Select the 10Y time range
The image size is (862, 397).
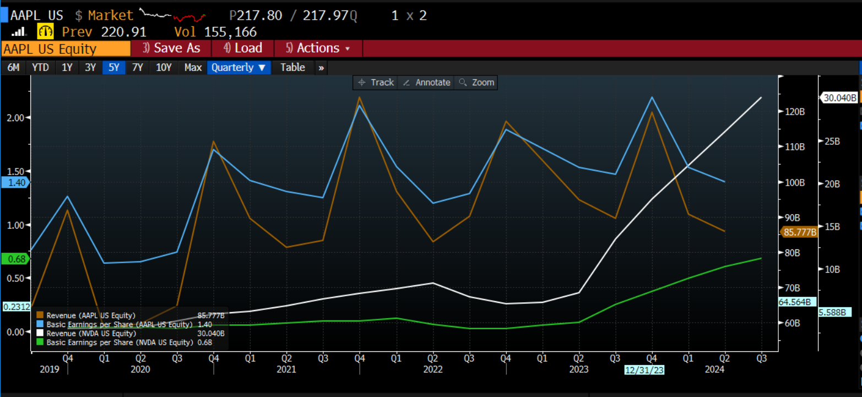pyautogui.click(x=164, y=68)
